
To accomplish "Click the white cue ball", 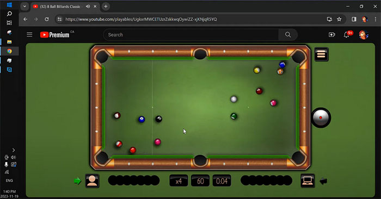I will tap(233, 99).
